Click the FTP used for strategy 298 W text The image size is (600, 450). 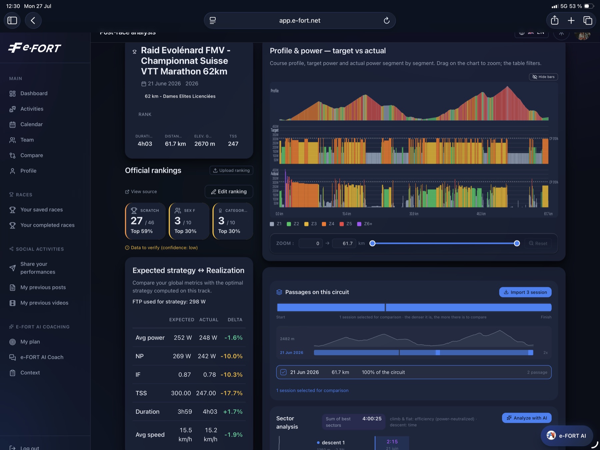click(169, 302)
